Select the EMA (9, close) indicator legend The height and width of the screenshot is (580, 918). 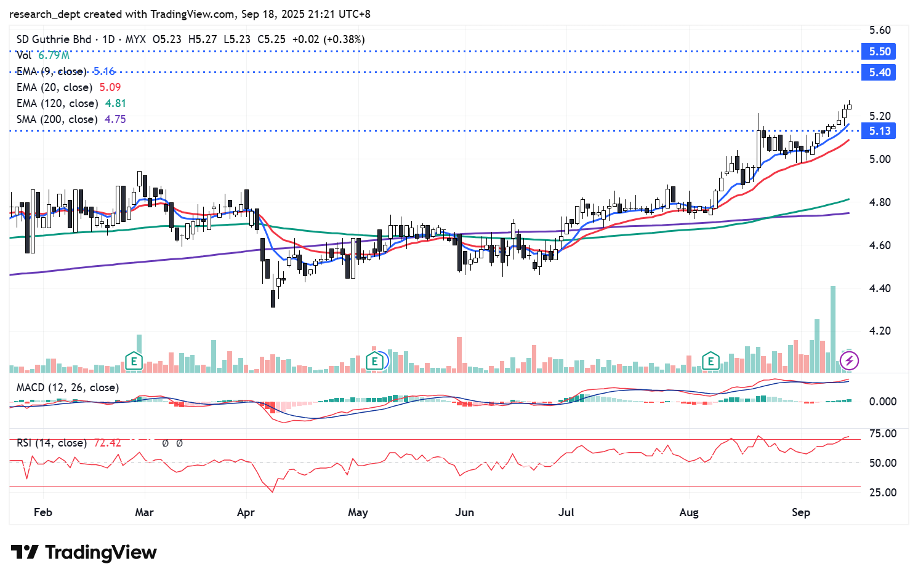(52, 71)
